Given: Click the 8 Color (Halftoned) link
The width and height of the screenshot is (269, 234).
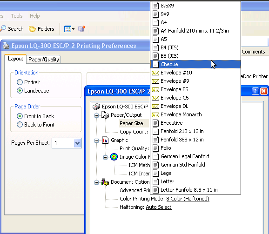Looking at the screenshot, I should (x=188, y=199).
